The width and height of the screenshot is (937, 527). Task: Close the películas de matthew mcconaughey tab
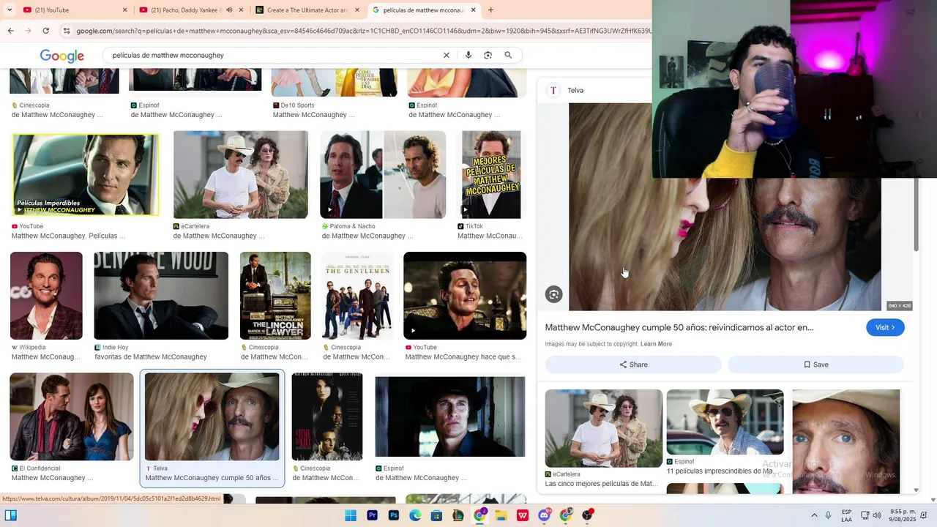pyautogui.click(x=474, y=10)
